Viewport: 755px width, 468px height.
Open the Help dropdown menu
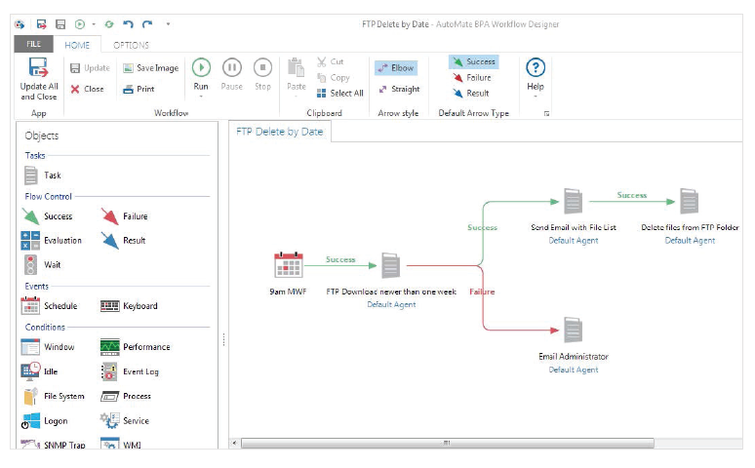tap(535, 97)
